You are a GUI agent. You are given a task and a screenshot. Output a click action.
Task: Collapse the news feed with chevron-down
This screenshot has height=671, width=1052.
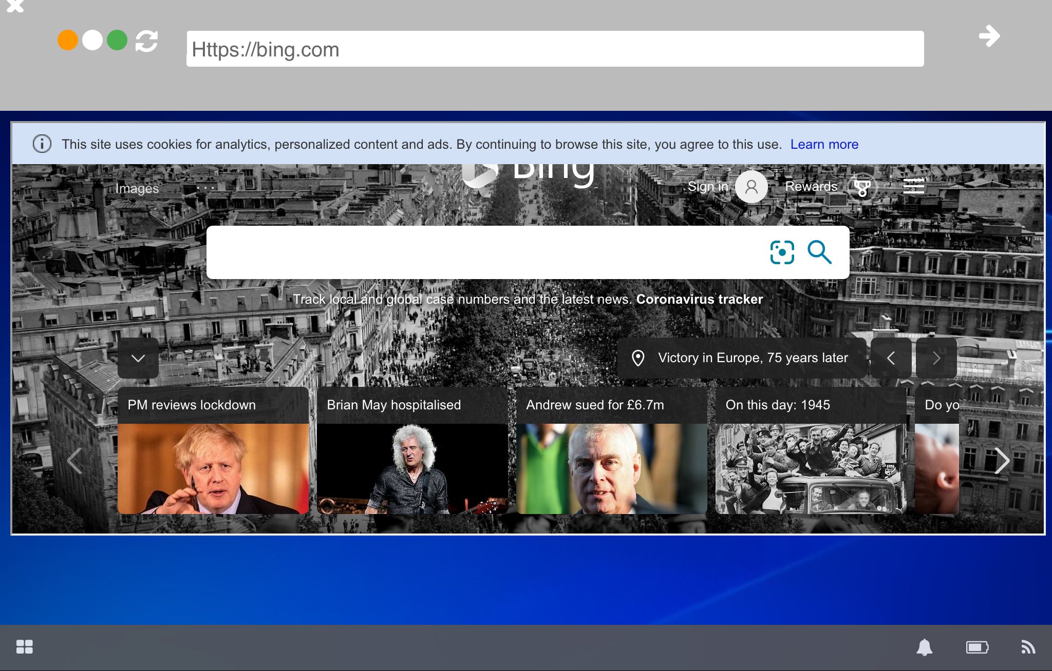coord(138,358)
